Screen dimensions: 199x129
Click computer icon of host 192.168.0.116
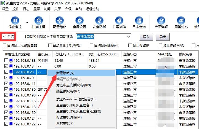(11, 101)
